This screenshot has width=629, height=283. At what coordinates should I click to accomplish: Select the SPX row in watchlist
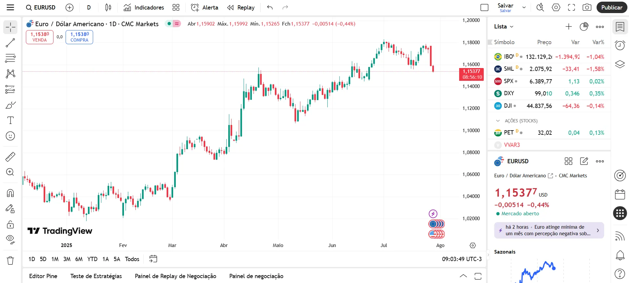click(x=549, y=81)
